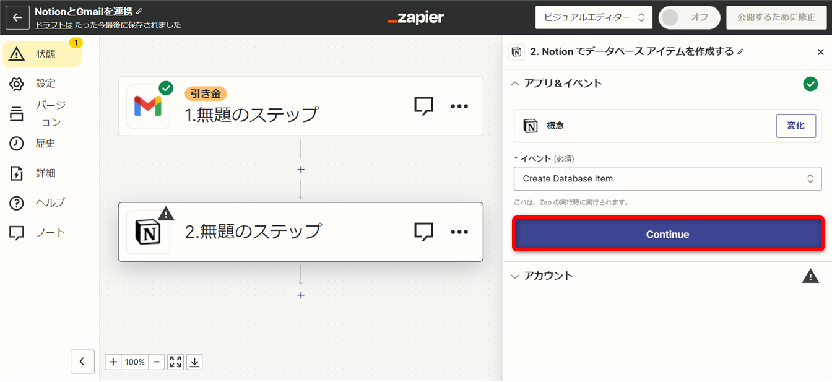The width and height of the screenshot is (832, 382).
Task: Click the 変化 button beside Notion app
Action: click(795, 126)
